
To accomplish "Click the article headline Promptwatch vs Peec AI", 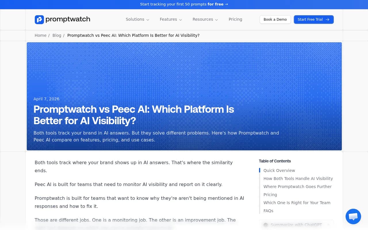I will [x=134, y=115].
